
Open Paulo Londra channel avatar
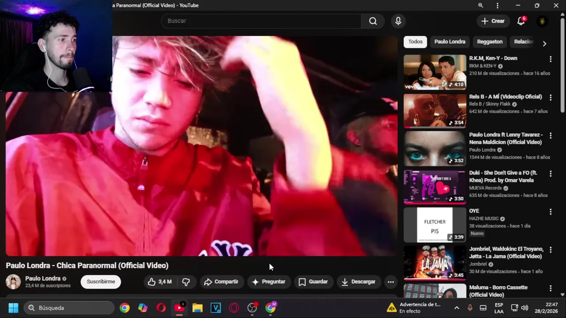13,282
